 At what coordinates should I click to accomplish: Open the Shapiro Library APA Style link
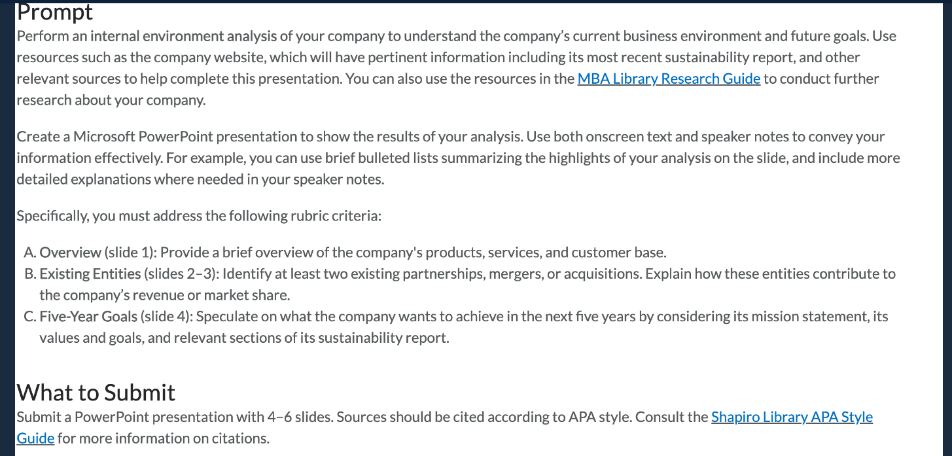[x=792, y=417]
